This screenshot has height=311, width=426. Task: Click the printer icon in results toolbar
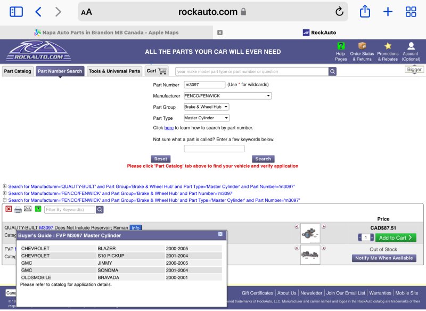click(18, 209)
